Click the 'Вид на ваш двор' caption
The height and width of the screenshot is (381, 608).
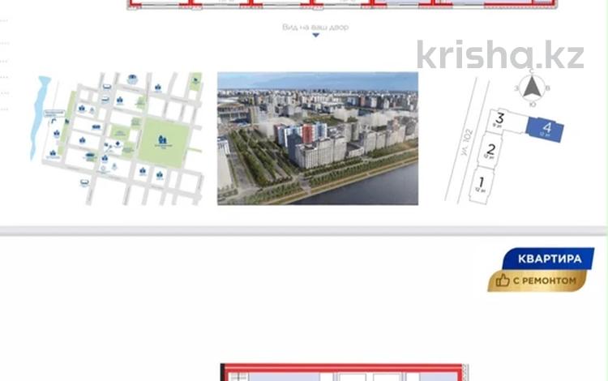pos(315,27)
